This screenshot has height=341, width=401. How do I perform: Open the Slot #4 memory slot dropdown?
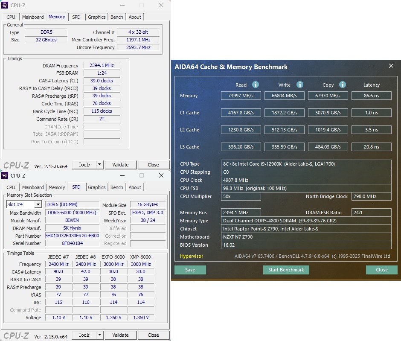38,205
